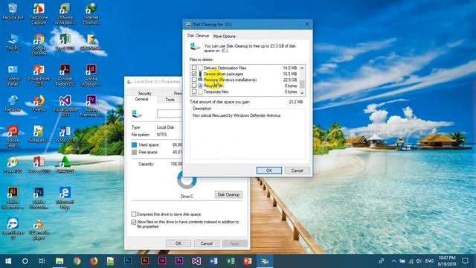Check Previous Windows installation(s) checkbox
The height and width of the screenshot is (268, 476).
(x=194, y=80)
